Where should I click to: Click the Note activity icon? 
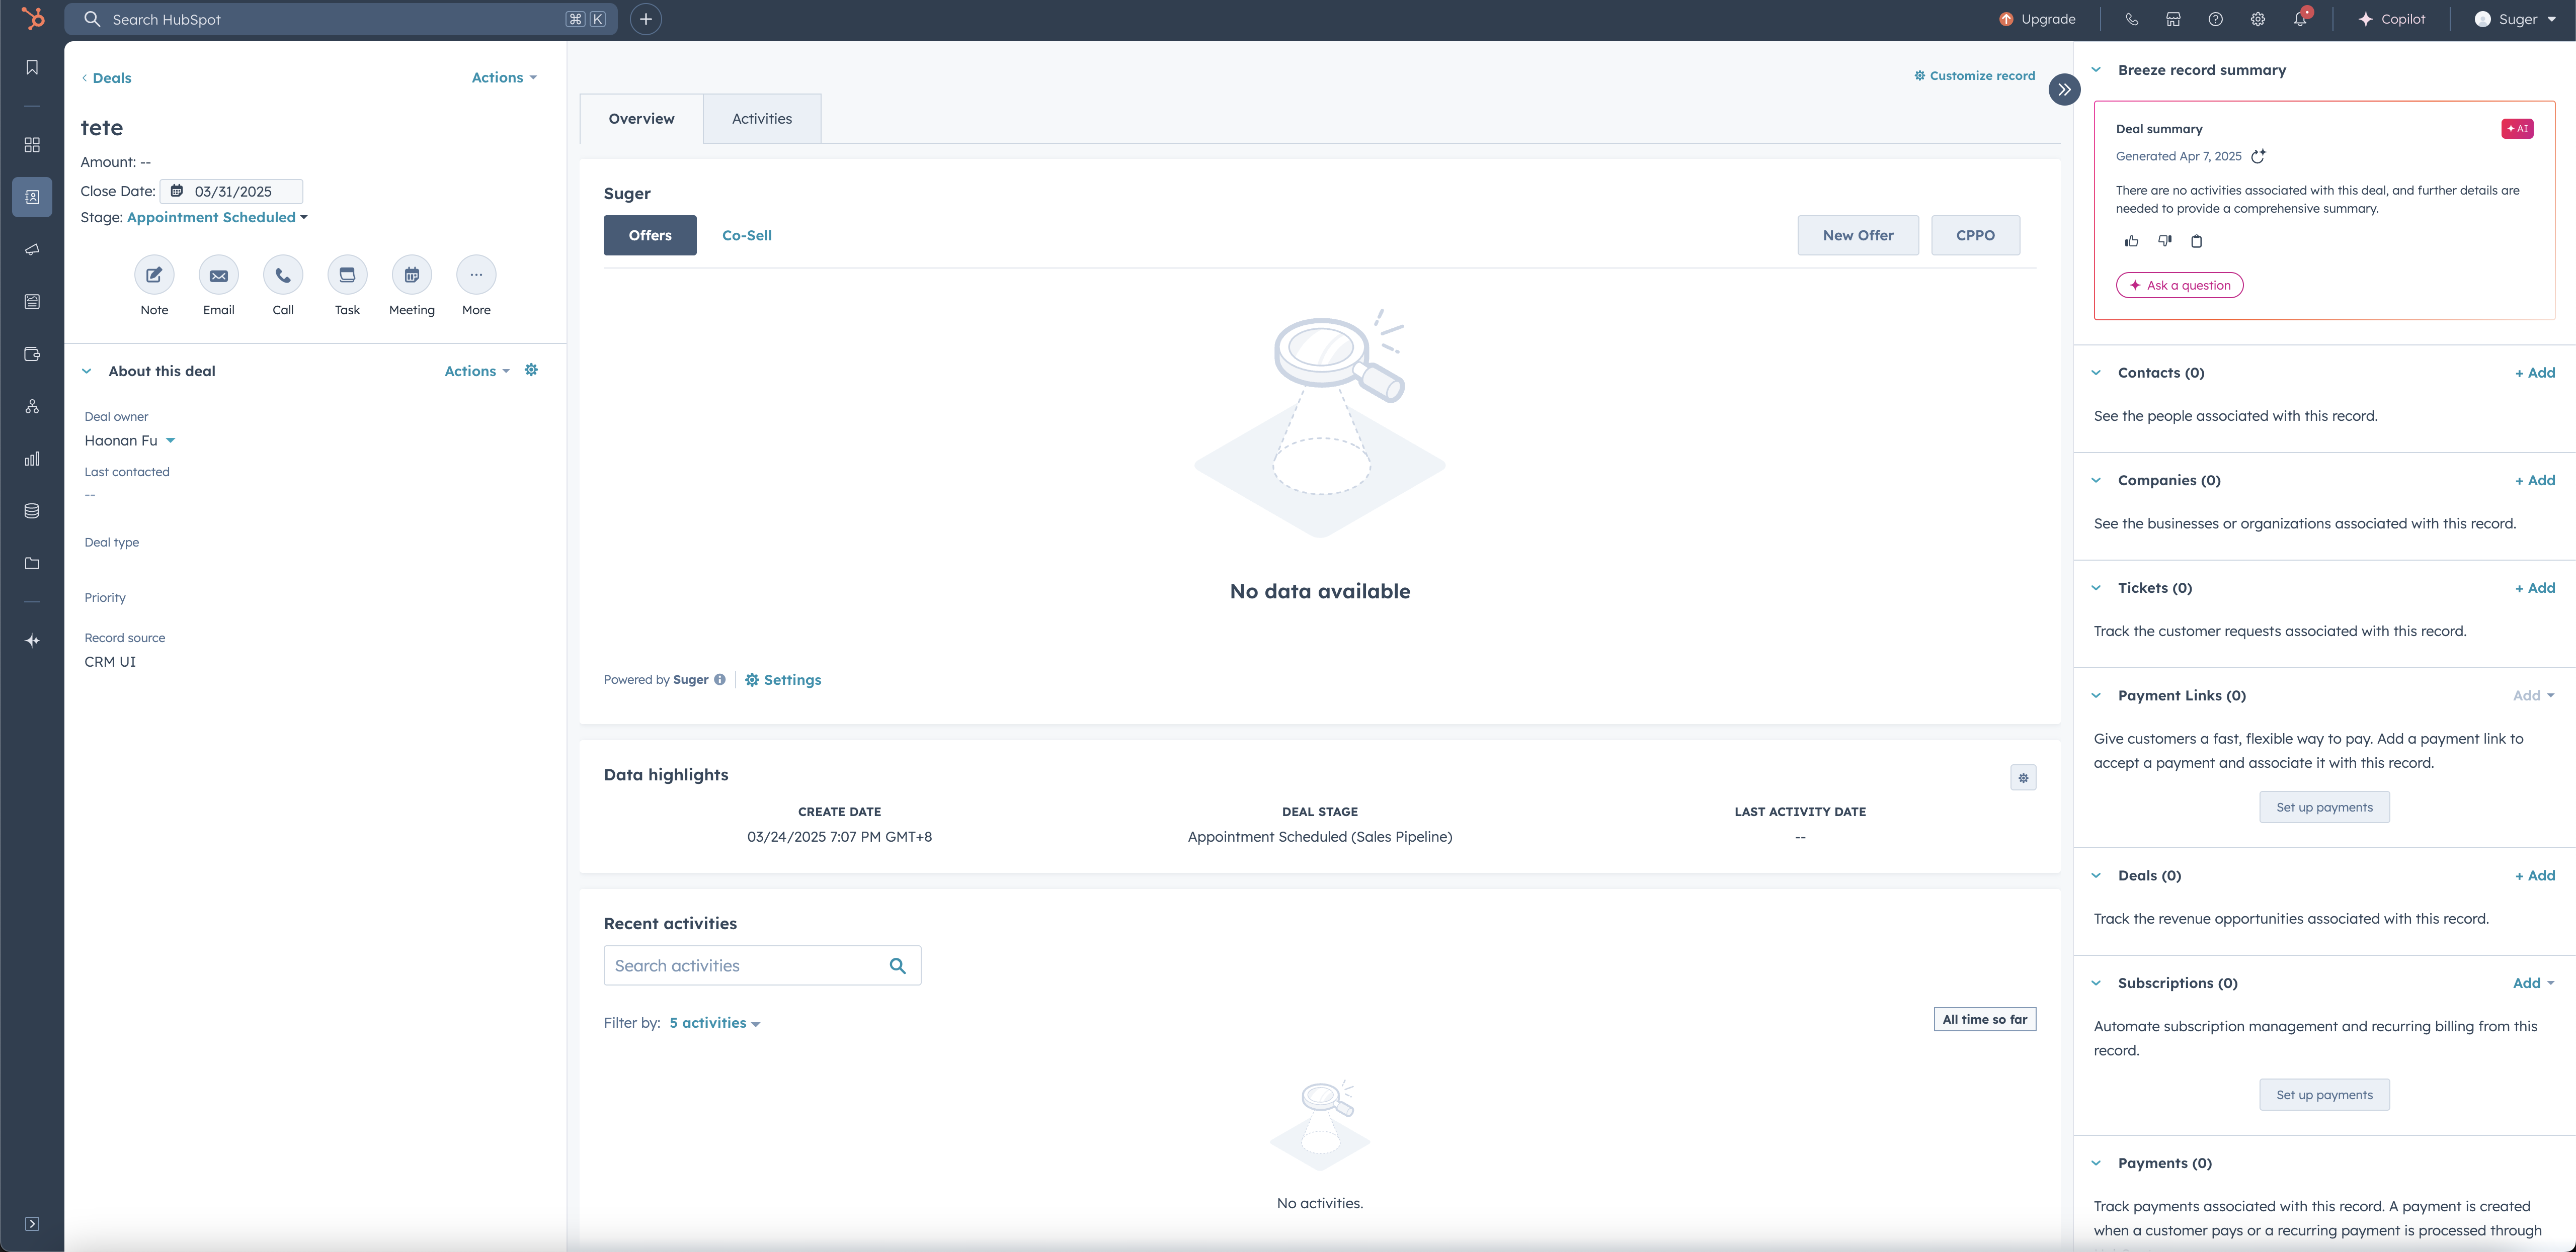click(x=154, y=275)
